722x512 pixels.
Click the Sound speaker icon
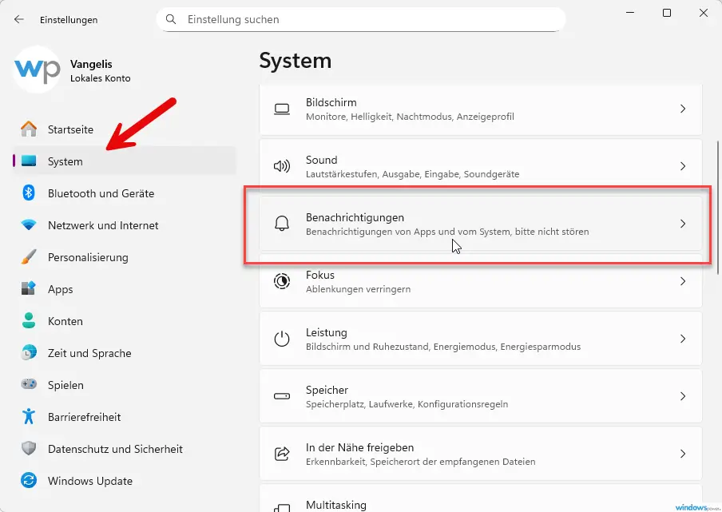click(x=281, y=166)
